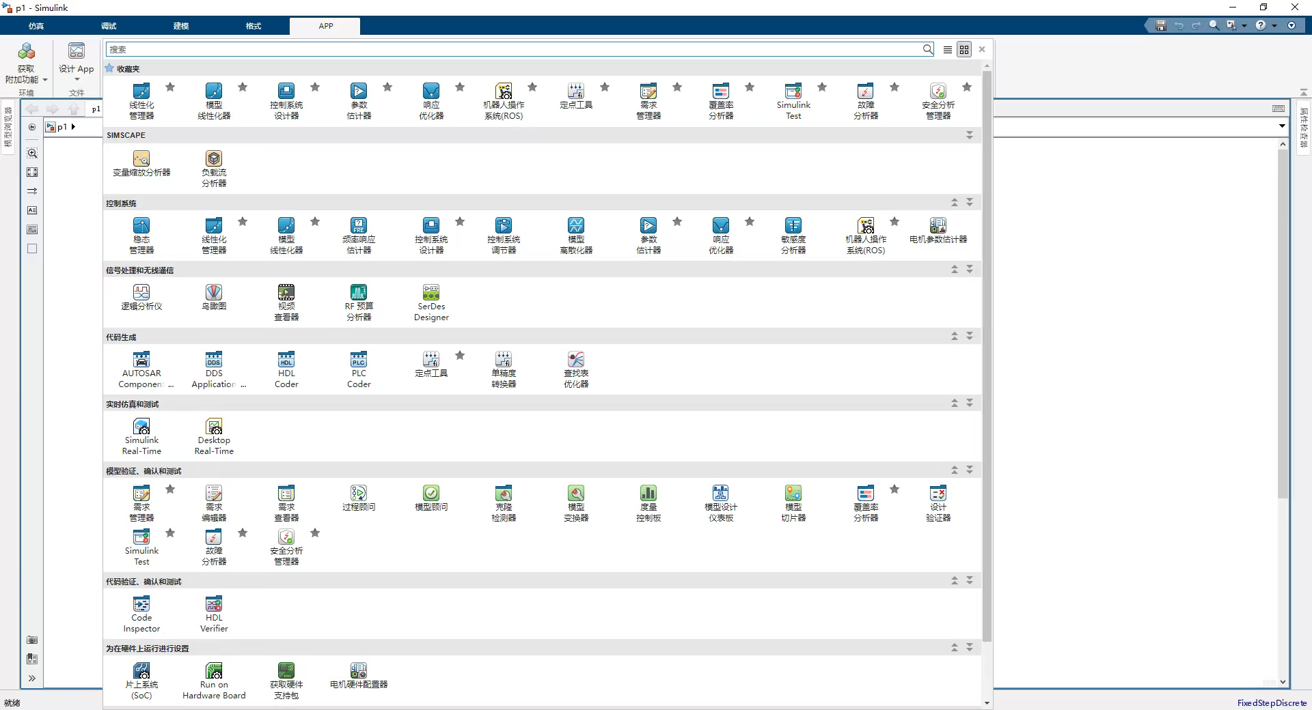This screenshot has height=710, width=1312.
Task: Toggle the star next to 安全分析管理器 in 收藏夹
Action: click(x=968, y=87)
